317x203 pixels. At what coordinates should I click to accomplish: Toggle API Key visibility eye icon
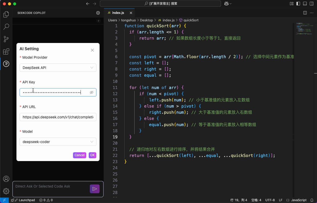pos(92,92)
